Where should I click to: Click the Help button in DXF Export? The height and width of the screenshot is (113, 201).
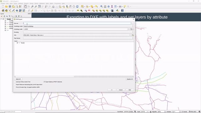[x=130, y=90]
